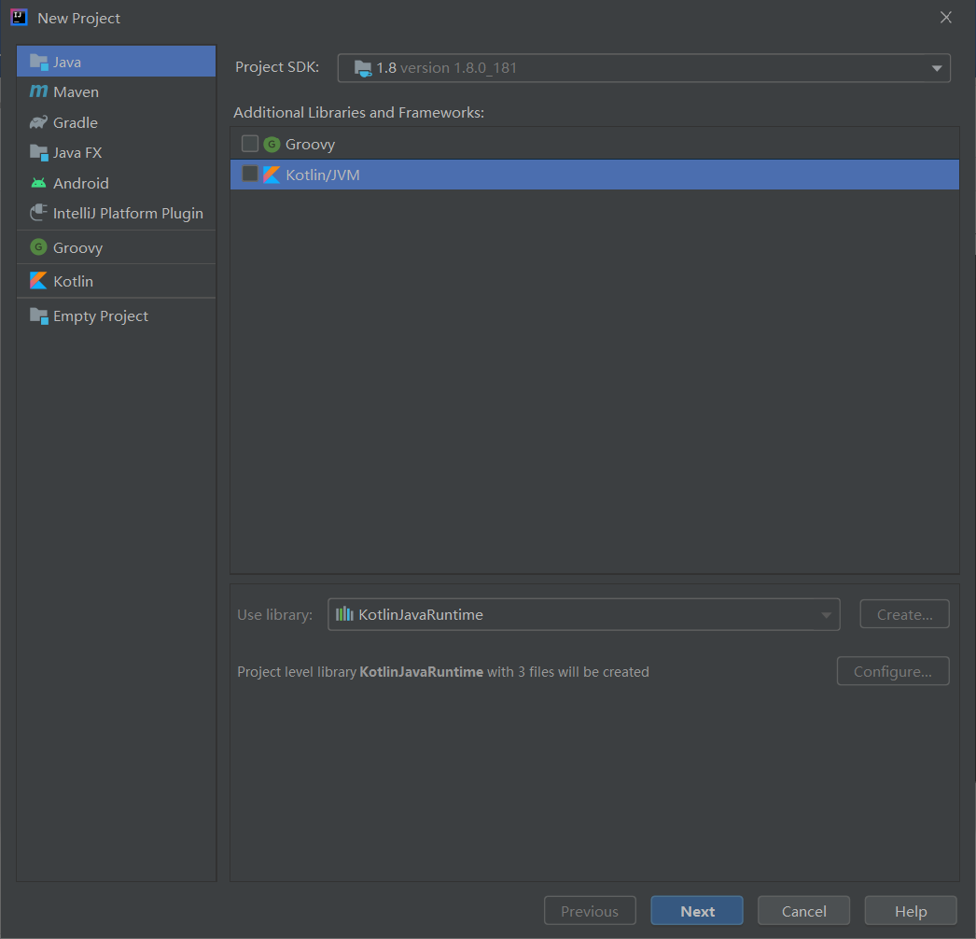Click the Cancel button
Viewport: 976px width, 939px height.
point(803,911)
